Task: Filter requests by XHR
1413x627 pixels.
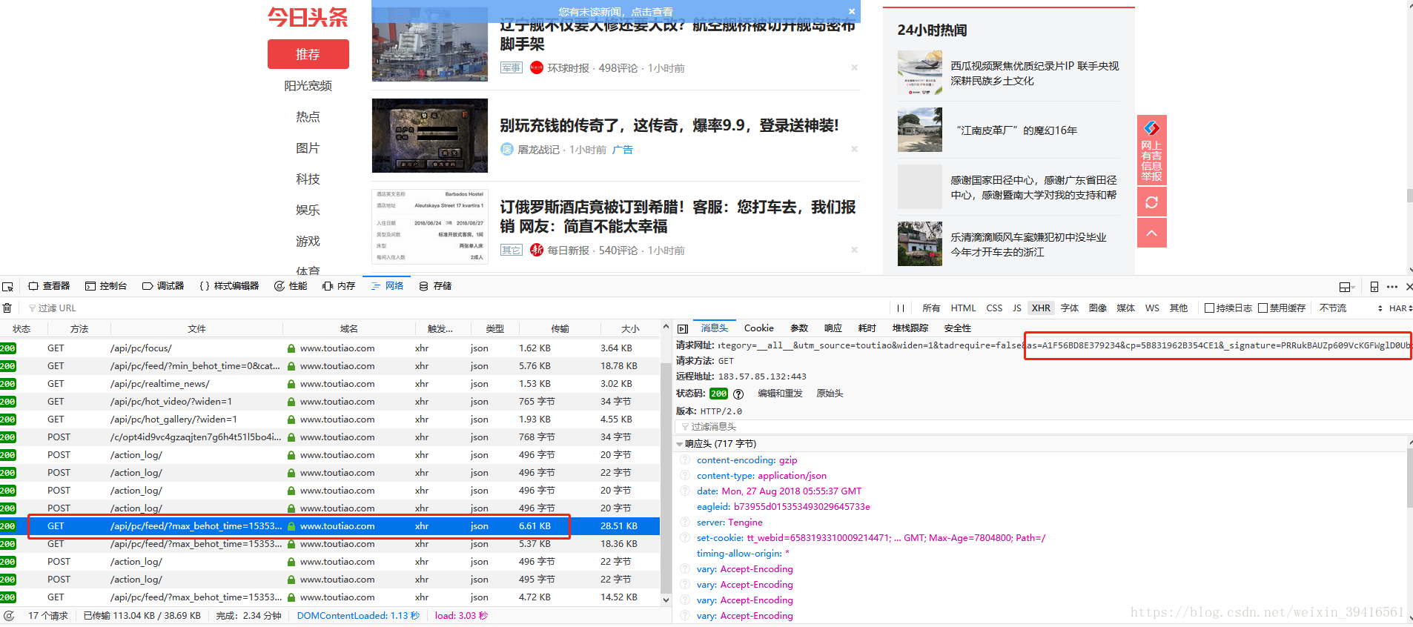Action: (1041, 308)
